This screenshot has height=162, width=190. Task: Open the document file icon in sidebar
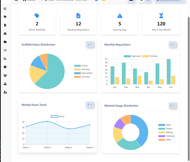coord(5,25)
